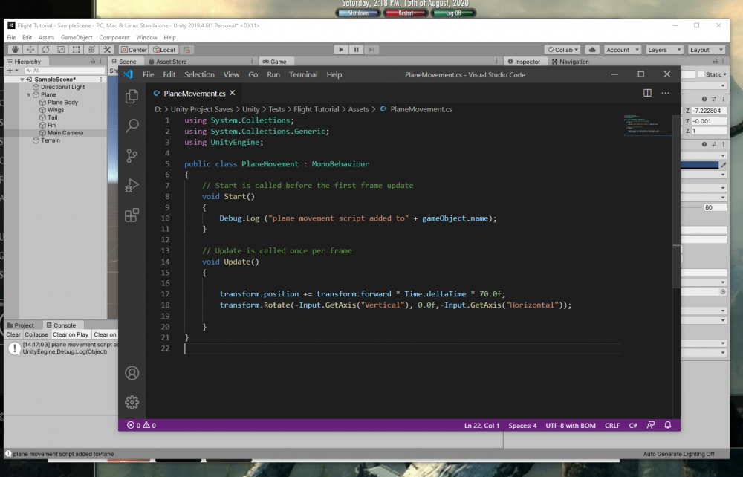Open Unity GameObject menu

click(77, 37)
